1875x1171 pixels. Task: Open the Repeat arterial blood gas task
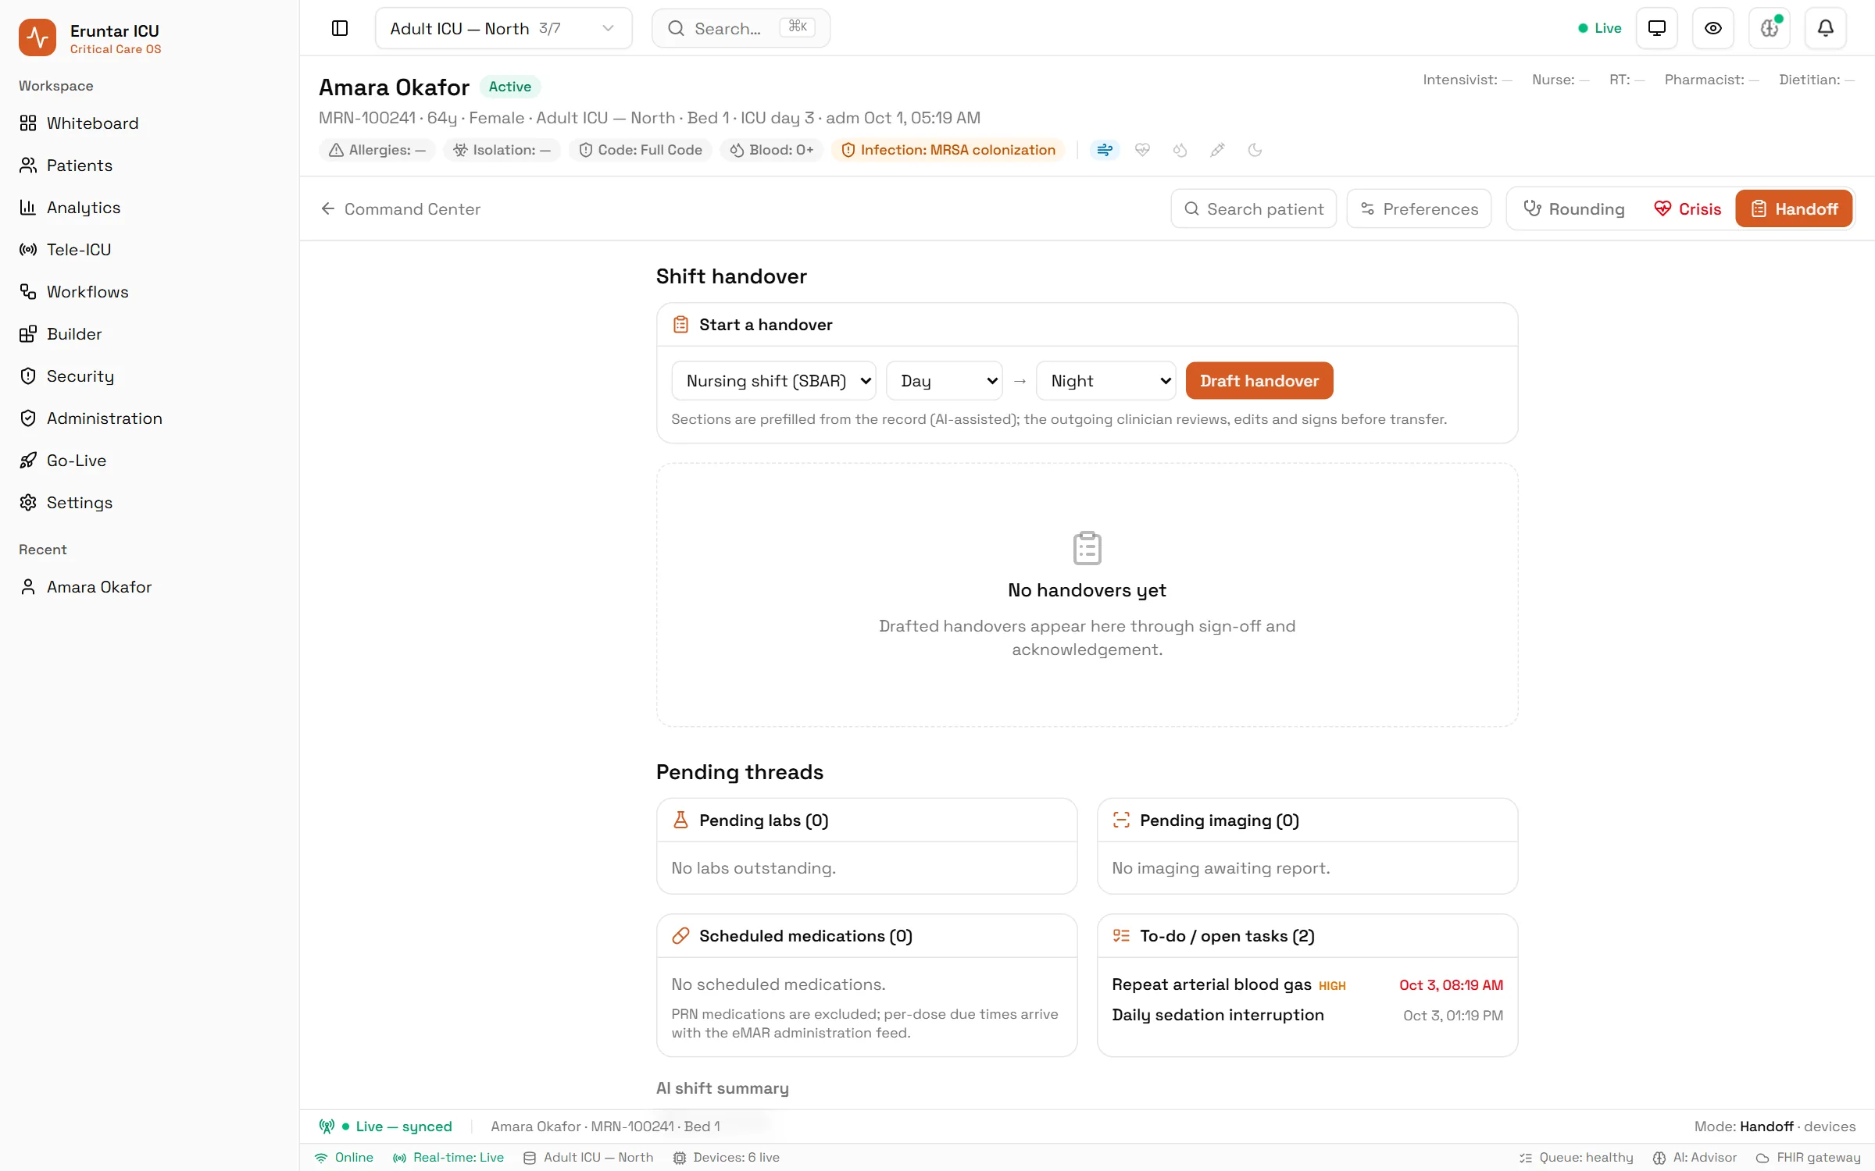1307,985
